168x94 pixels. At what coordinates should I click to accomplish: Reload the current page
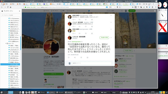(8, 7)
